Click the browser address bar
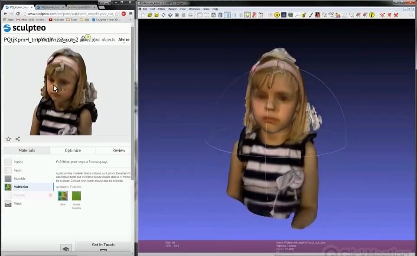 tap(69, 14)
